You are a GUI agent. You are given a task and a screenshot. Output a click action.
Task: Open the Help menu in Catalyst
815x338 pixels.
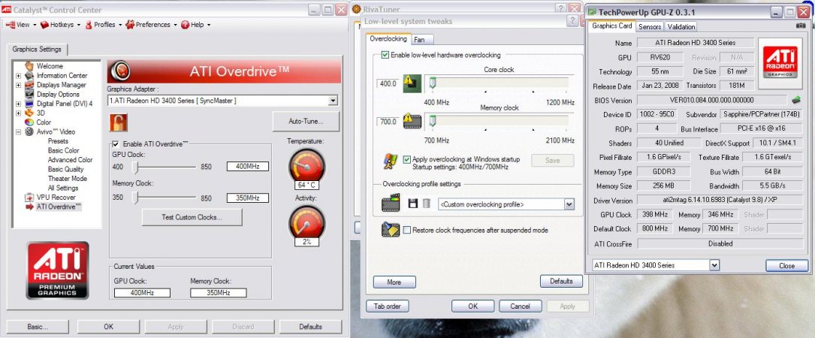[x=195, y=25]
